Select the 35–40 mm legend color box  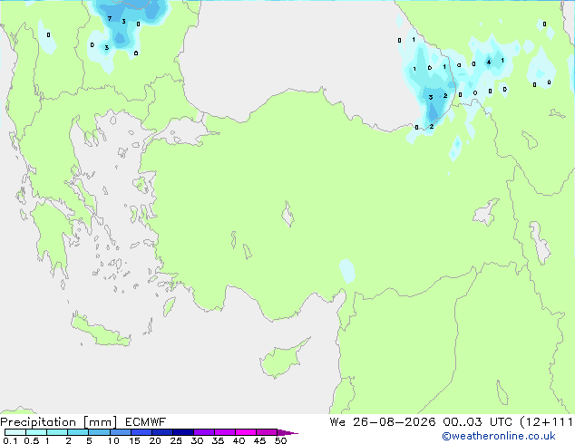click(225, 432)
